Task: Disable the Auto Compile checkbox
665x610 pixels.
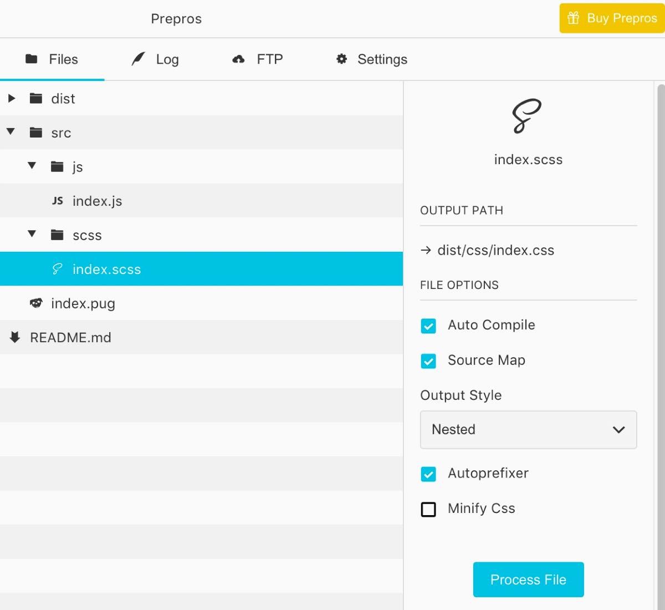Action: click(x=428, y=326)
